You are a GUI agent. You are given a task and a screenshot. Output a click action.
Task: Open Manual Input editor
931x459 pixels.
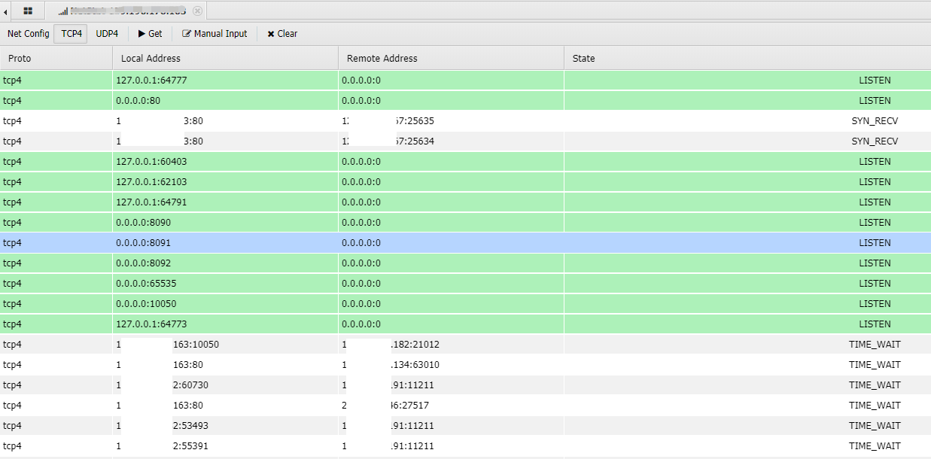[x=214, y=34]
